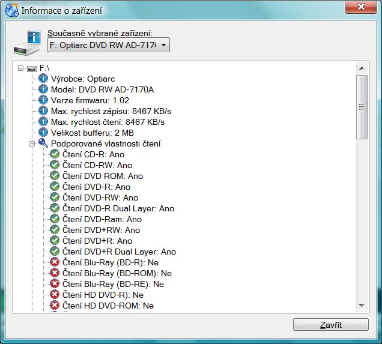Click the drive icon next to F:\ root
This screenshot has height=344, width=382.
point(32,69)
